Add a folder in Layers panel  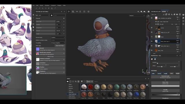[177, 14]
